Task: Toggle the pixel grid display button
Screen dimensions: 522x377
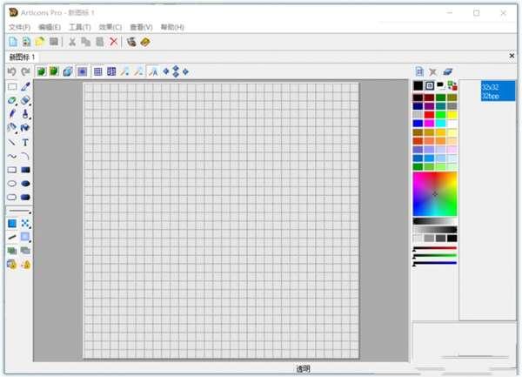Action: coord(97,71)
